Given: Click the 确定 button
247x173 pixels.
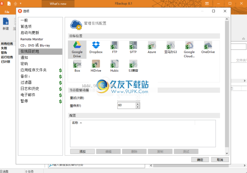Looking at the screenshot, I should point(200,160).
